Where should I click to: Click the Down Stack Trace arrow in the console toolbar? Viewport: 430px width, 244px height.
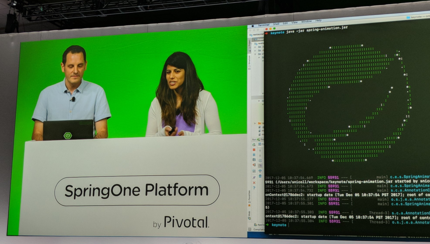(x=260, y=155)
